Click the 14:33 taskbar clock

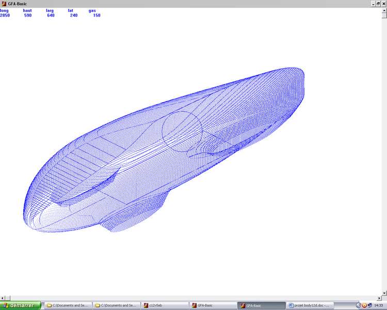(x=379, y=305)
